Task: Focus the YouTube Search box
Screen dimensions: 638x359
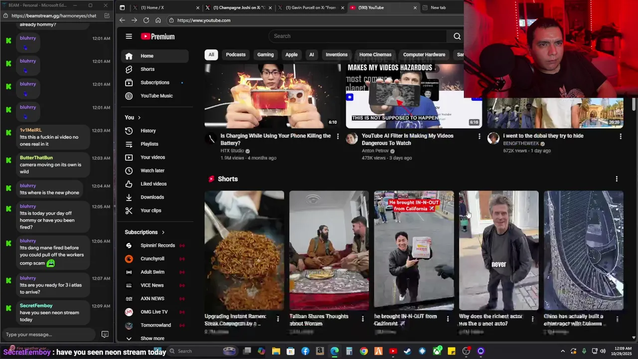Action: coord(359,36)
